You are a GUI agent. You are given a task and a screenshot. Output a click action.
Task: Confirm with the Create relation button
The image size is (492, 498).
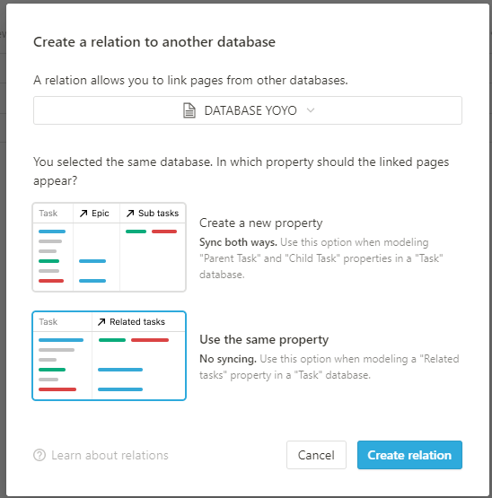point(409,455)
